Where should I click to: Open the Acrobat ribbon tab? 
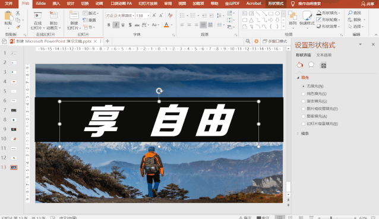254,4
